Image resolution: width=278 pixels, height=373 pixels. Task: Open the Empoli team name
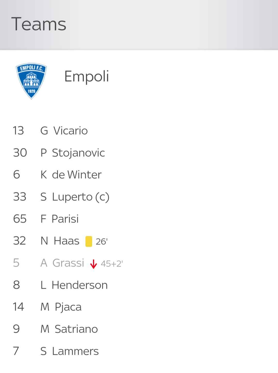coord(86,76)
